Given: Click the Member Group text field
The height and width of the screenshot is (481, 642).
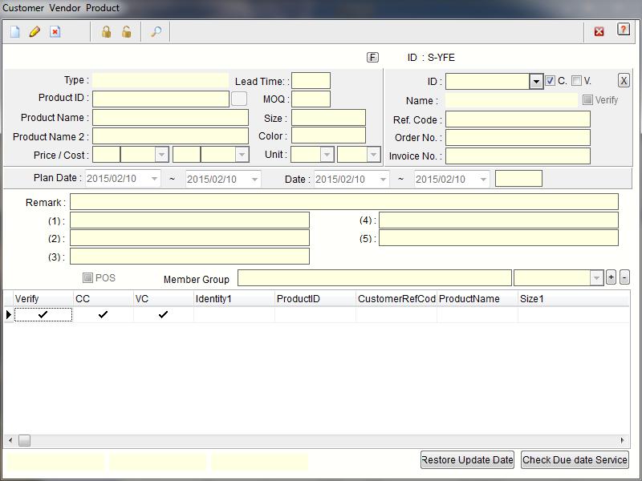Looking at the screenshot, I should [x=375, y=277].
